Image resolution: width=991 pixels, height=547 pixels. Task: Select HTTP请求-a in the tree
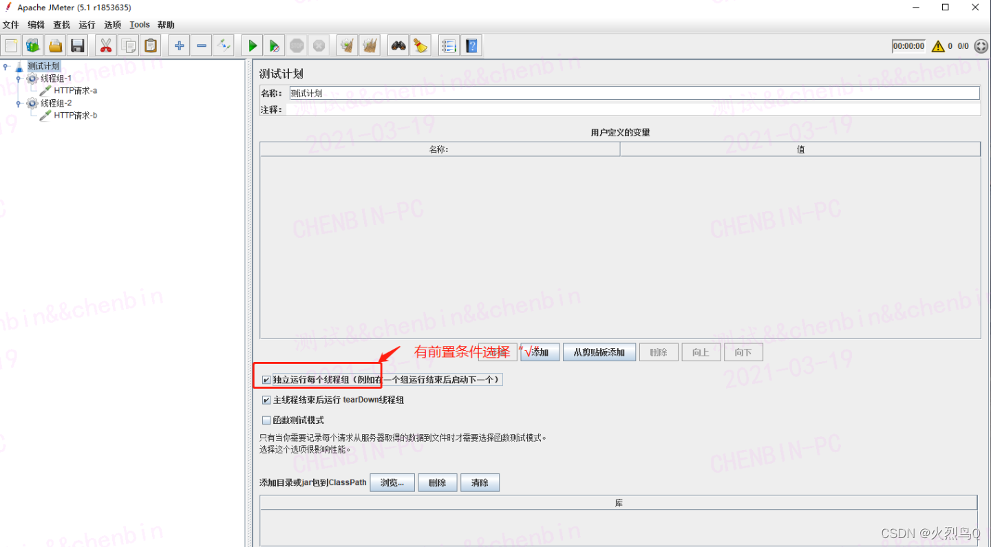(x=75, y=91)
